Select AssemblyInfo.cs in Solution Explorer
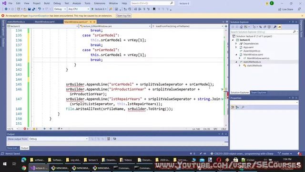Screen dimensions: 305x172 click(x=252, y=51)
